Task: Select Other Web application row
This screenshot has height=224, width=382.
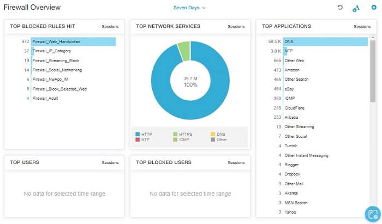Action: pos(294,60)
